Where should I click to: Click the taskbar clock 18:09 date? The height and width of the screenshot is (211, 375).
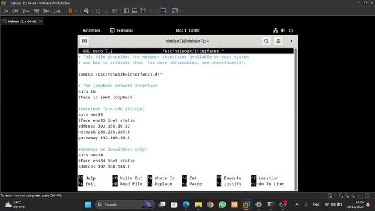tap(355, 205)
